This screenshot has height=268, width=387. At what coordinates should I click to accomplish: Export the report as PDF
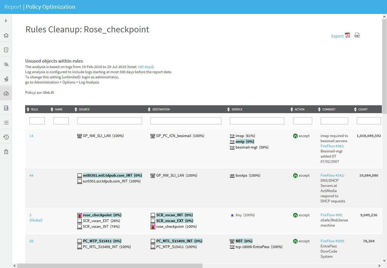pyautogui.click(x=348, y=35)
